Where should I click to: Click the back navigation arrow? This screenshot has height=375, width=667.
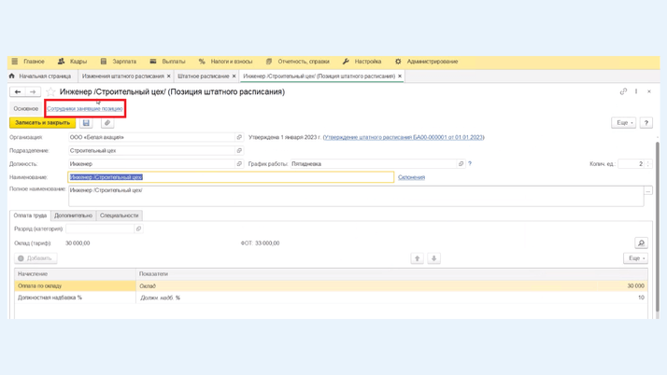(18, 91)
